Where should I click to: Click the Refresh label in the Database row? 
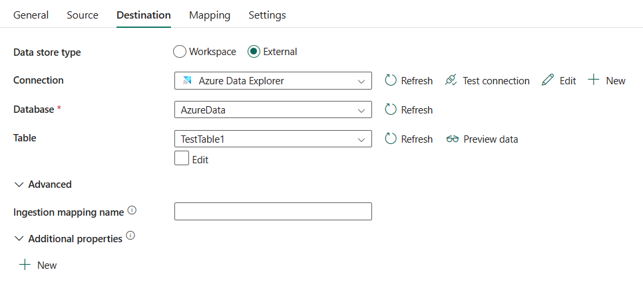click(417, 110)
